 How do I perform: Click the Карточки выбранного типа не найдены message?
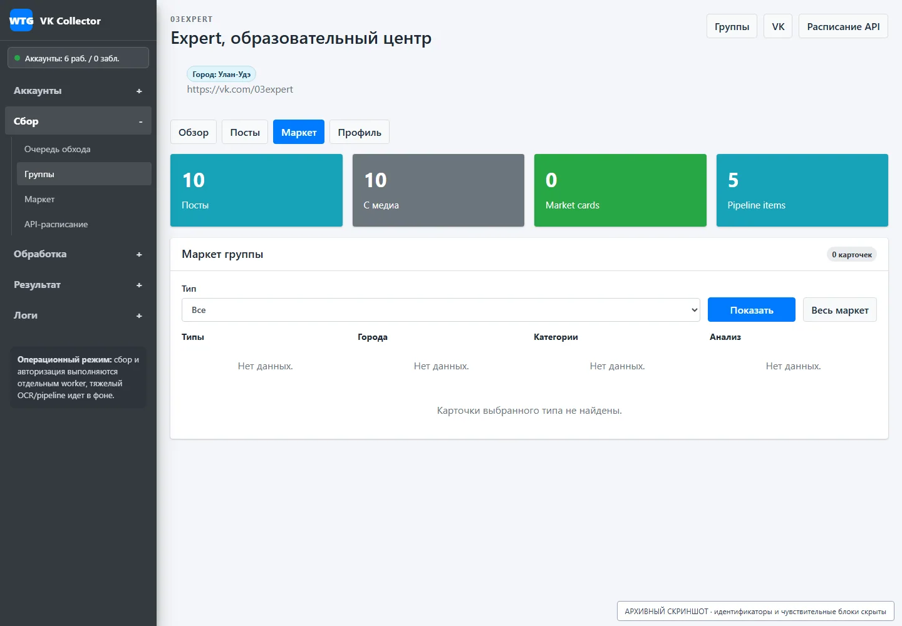coord(529,411)
